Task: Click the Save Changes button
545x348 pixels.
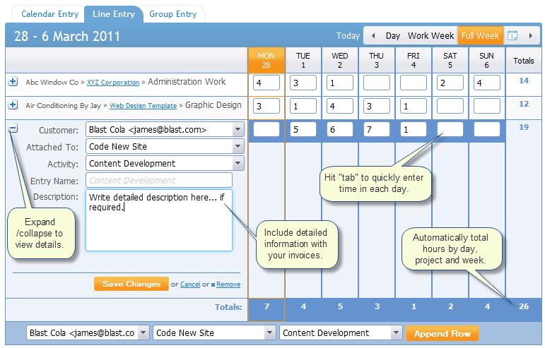Action: (x=131, y=284)
